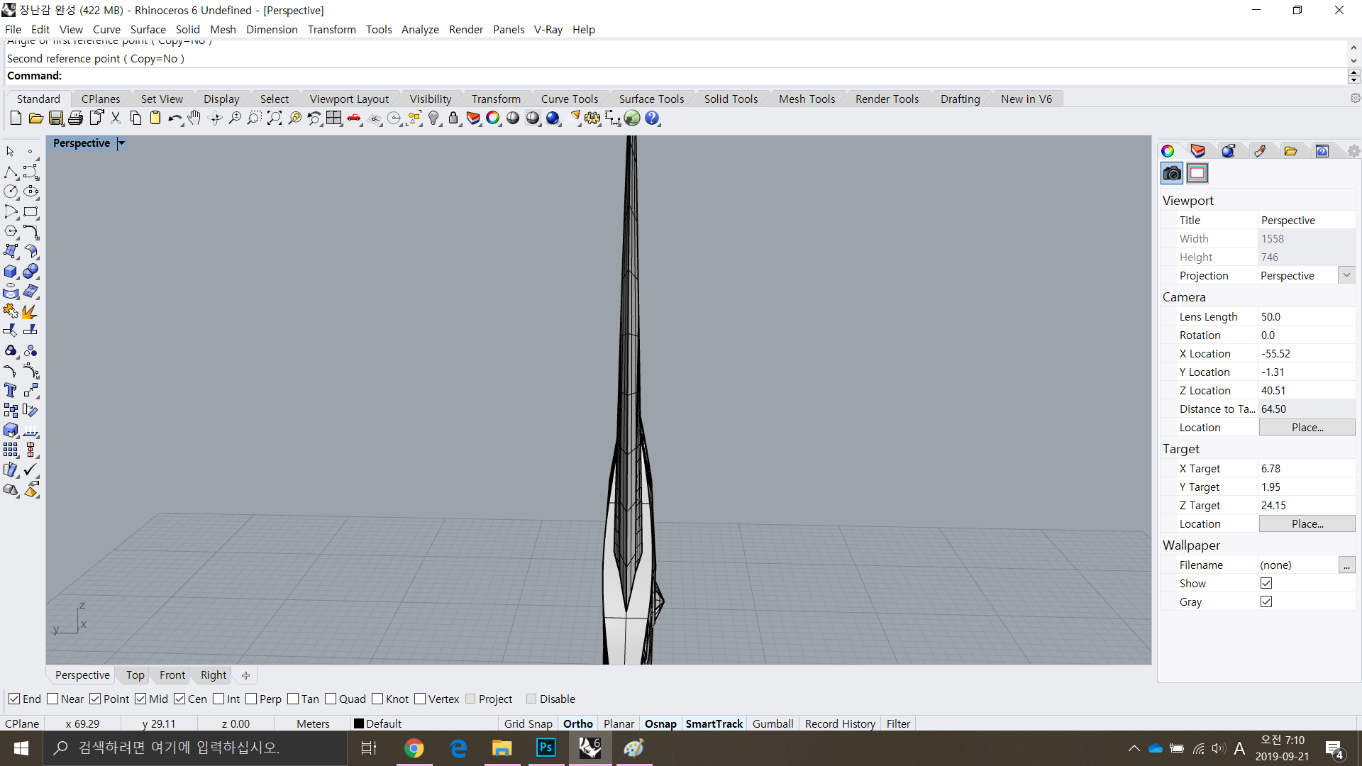Toggle Gumball in the status bar

point(773,724)
